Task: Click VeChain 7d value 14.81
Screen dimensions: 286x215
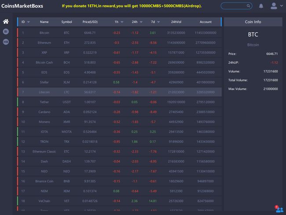Action: point(153,201)
